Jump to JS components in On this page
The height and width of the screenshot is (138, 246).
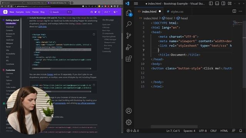click(x=108, y=33)
